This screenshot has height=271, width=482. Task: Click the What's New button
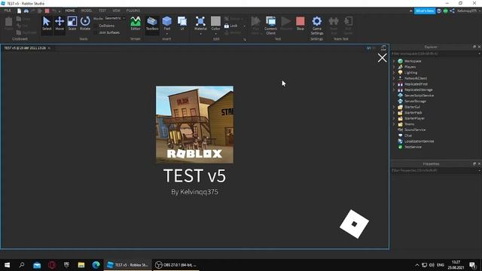coord(425,11)
